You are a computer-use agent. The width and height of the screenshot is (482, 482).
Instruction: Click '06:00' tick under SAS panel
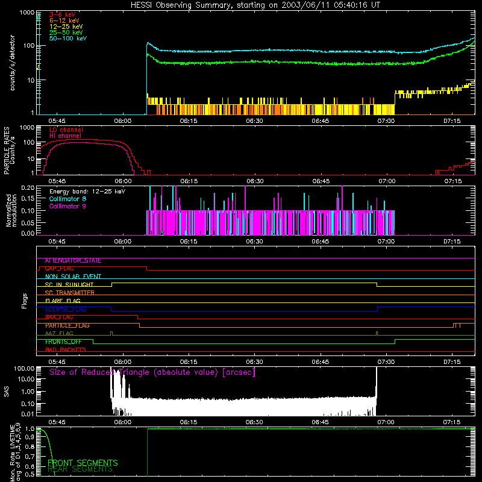pos(123,422)
